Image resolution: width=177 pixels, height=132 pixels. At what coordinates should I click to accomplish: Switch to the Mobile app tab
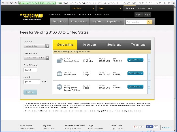[x=114, y=45]
